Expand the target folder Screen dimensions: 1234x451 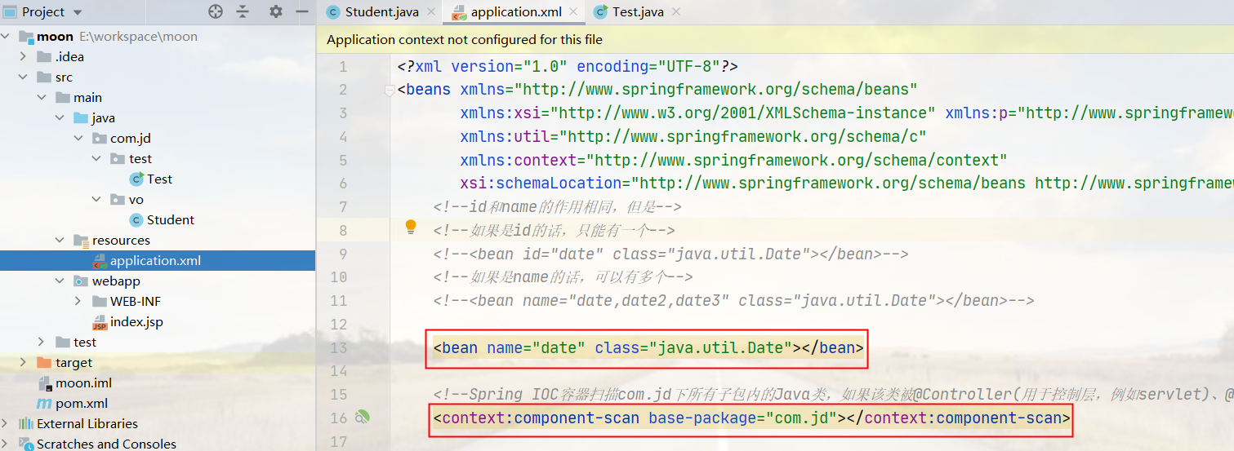point(24,363)
